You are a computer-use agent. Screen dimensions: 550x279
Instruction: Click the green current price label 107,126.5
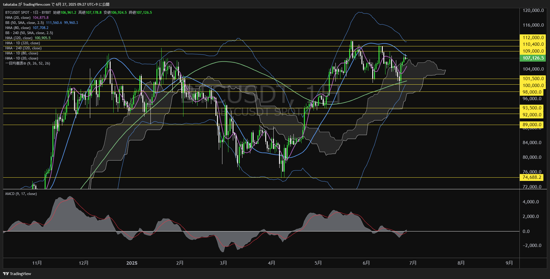pos(533,58)
